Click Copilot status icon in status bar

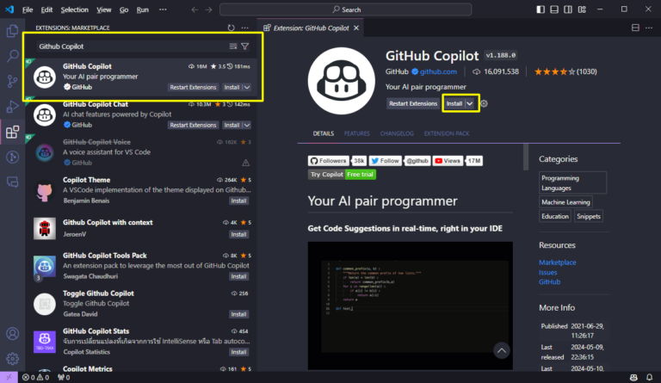(x=633, y=377)
